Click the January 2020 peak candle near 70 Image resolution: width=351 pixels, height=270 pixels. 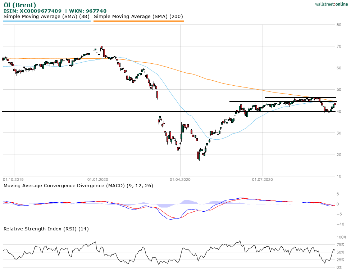(x=101, y=48)
